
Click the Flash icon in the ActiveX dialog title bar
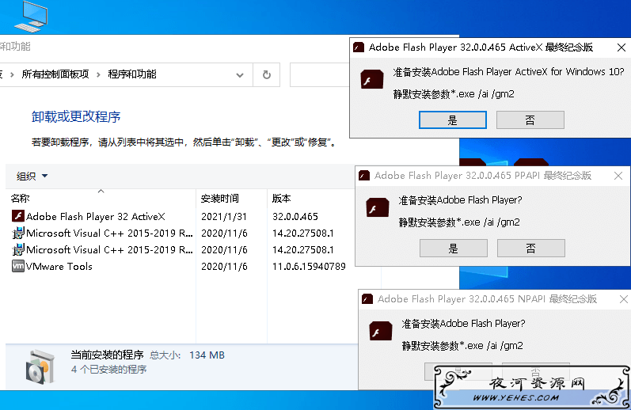(359, 47)
